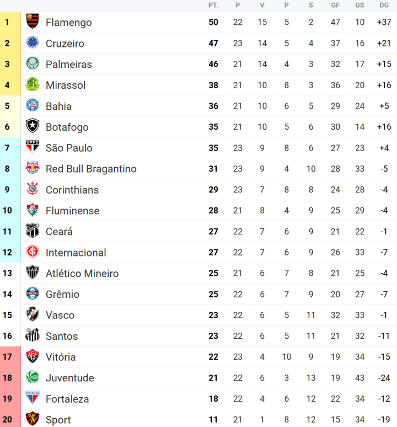Open the Red Bull Bragantino team link
The height and width of the screenshot is (427, 397).
coord(91,169)
